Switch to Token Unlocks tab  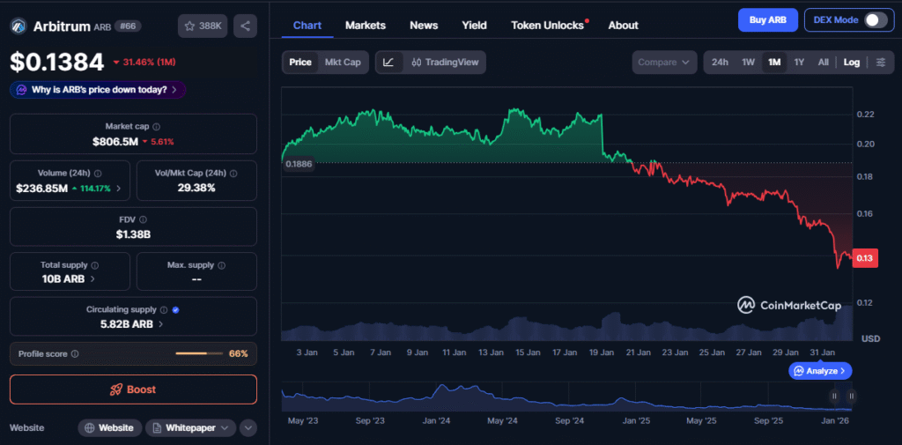547,25
